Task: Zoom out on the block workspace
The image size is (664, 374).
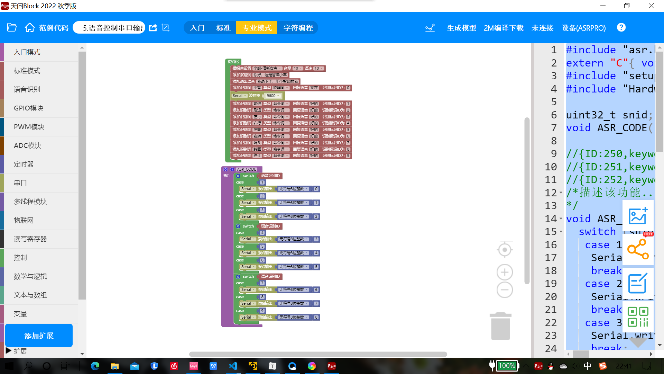Action: 505,290
